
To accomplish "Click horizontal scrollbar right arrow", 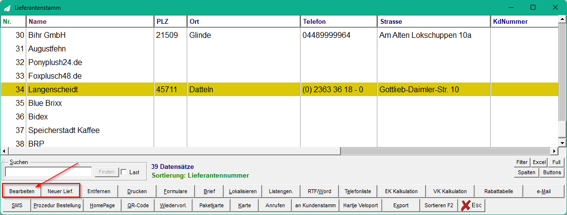I will click(555, 151).
